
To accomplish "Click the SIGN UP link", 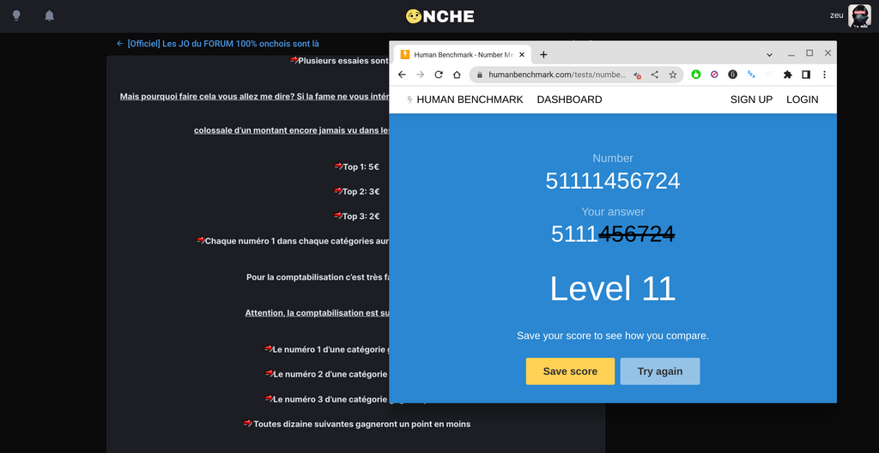I will tap(751, 100).
